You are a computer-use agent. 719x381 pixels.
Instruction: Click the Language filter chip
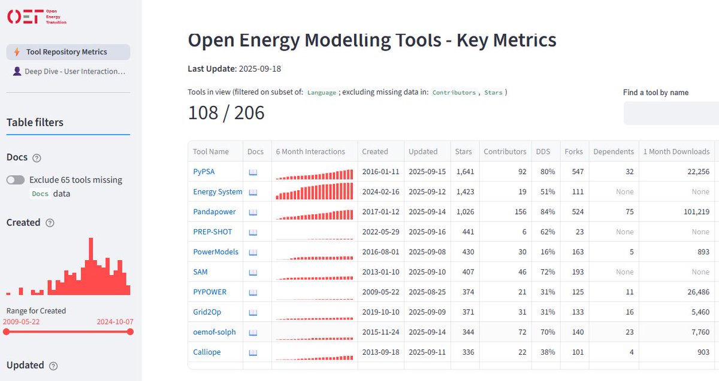322,92
